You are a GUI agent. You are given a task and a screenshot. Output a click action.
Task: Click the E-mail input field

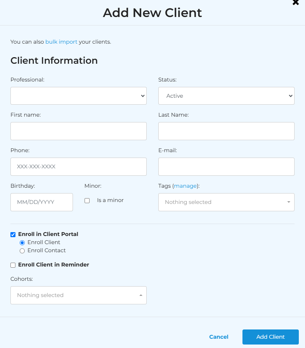226,166
